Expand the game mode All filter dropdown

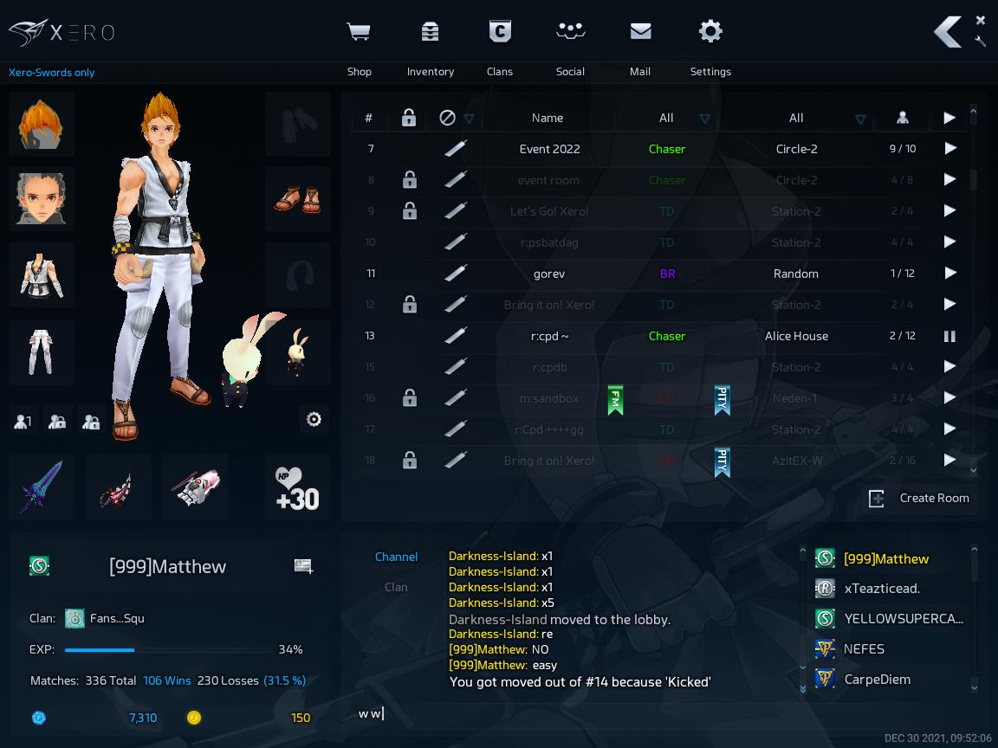coord(704,119)
